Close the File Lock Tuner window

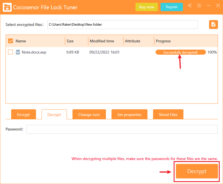218,6
